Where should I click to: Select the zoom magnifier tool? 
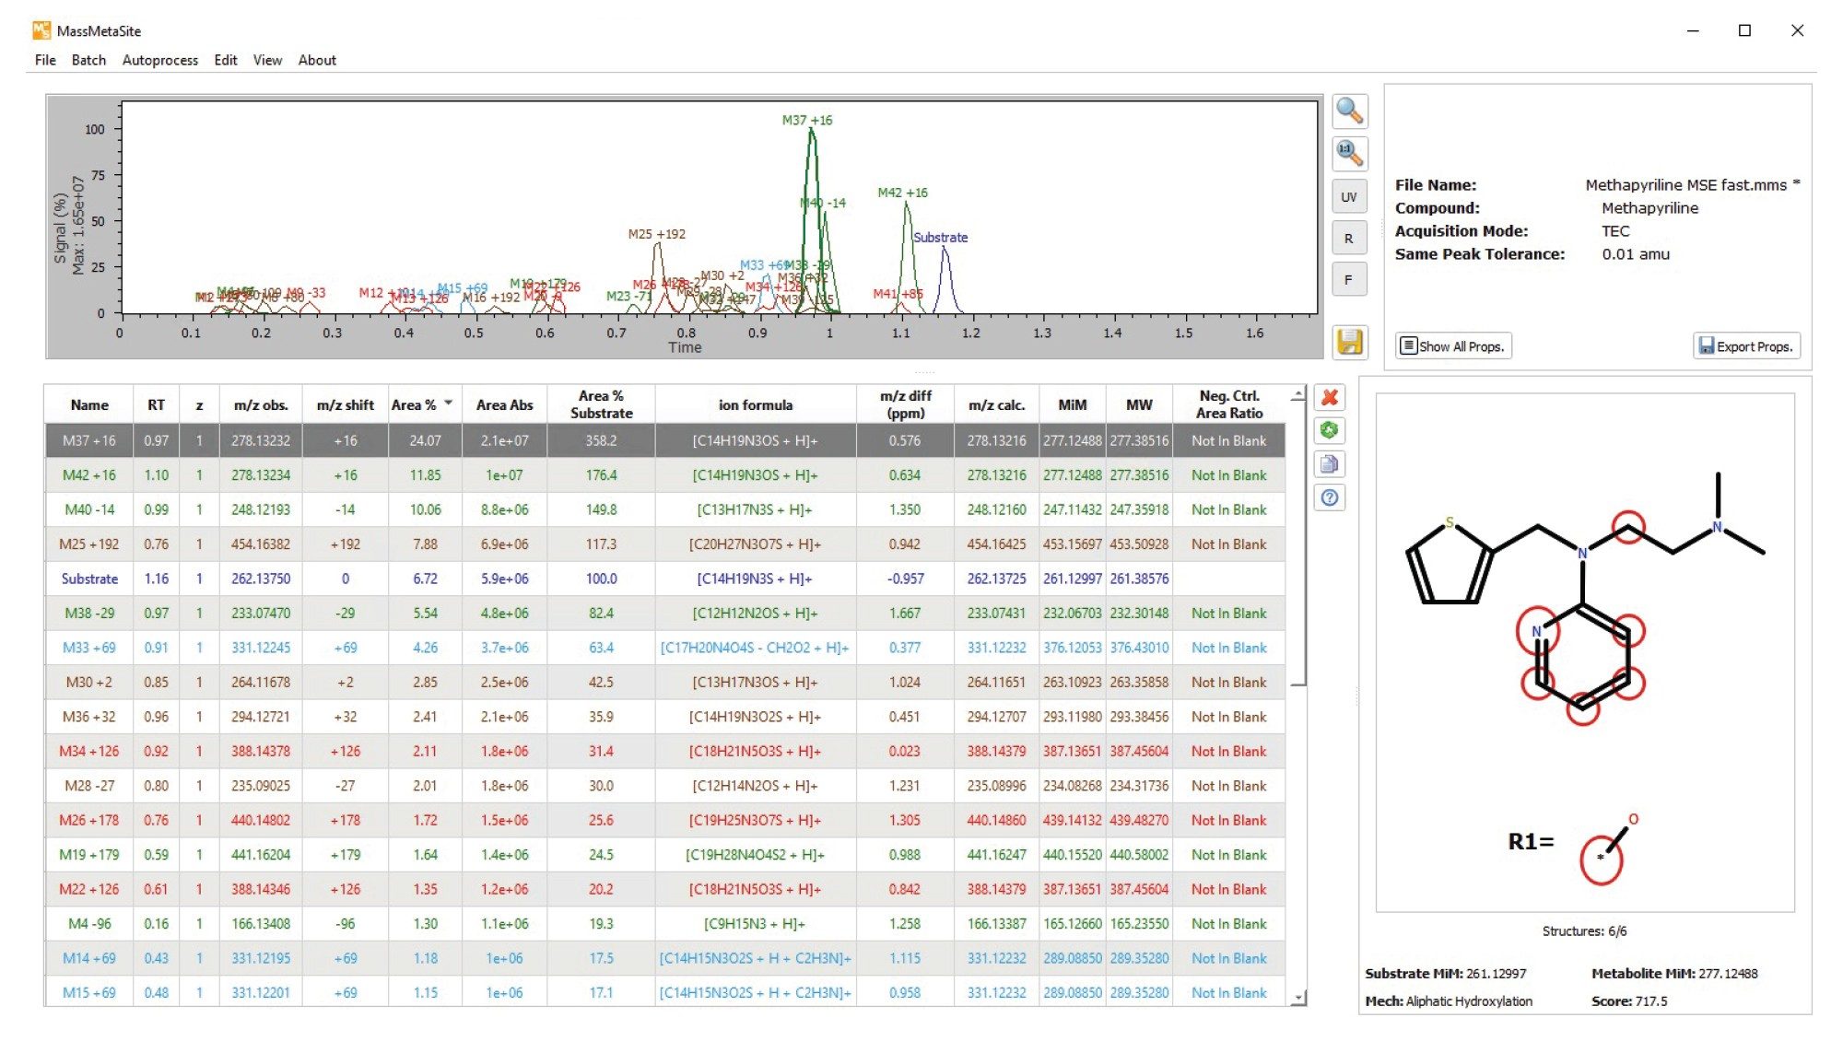[1349, 111]
